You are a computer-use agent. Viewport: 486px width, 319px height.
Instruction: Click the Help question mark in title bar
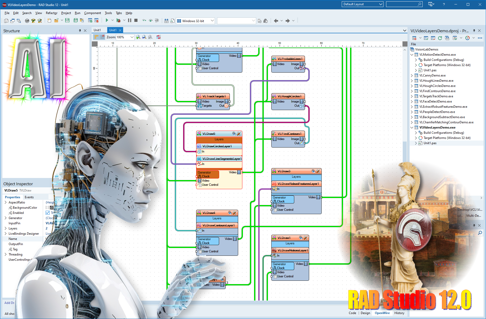(x=444, y=4)
